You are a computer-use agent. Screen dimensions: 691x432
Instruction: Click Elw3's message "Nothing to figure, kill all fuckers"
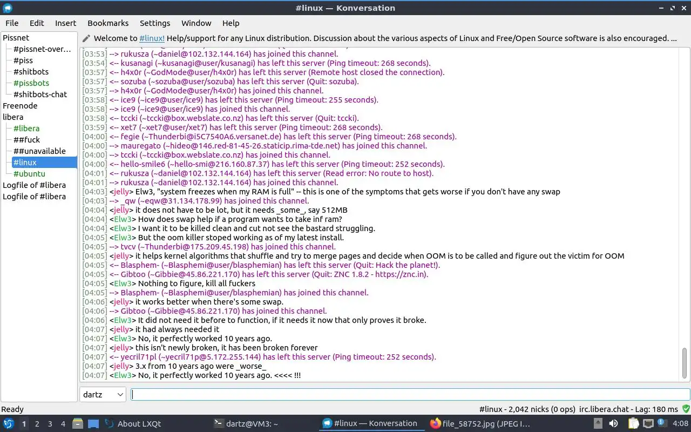[197, 283]
